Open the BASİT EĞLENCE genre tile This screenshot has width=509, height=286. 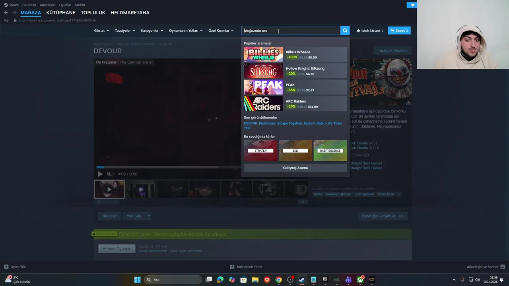(x=330, y=151)
